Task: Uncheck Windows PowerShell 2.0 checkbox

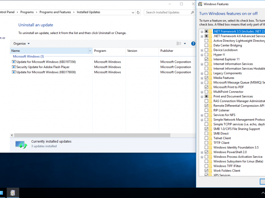Action: pyautogui.click(x=206, y=152)
